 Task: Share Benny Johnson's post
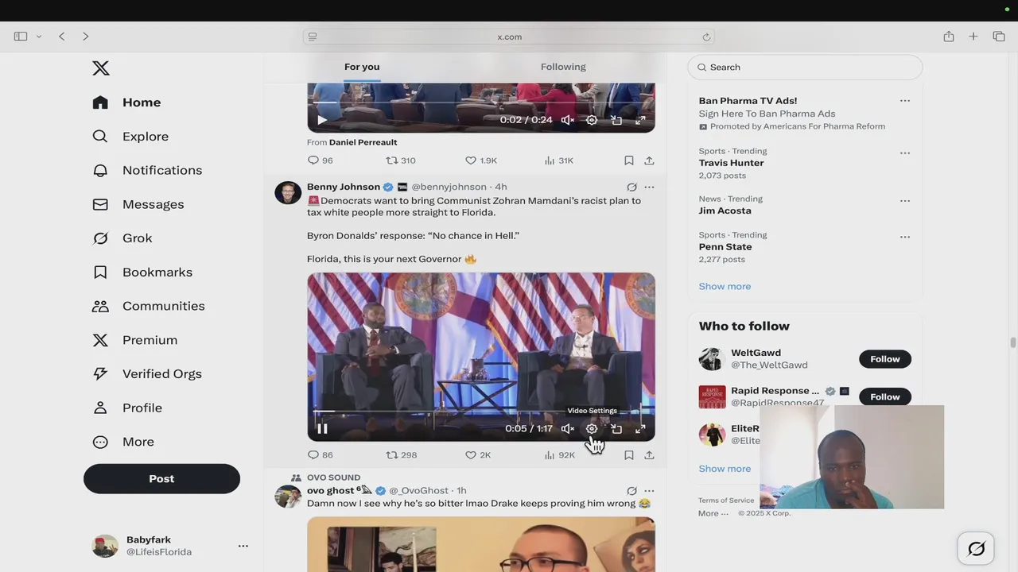pyautogui.click(x=649, y=455)
